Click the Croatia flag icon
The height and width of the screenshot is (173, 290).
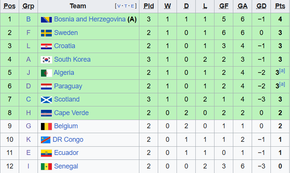46,46
